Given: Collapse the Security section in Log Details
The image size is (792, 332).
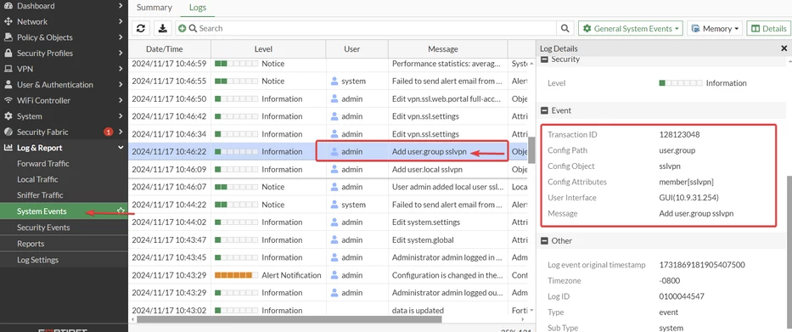Looking at the screenshot, I should point(544,59).
